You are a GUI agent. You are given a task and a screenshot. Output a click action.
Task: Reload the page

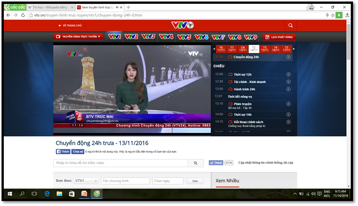point(23,15)
